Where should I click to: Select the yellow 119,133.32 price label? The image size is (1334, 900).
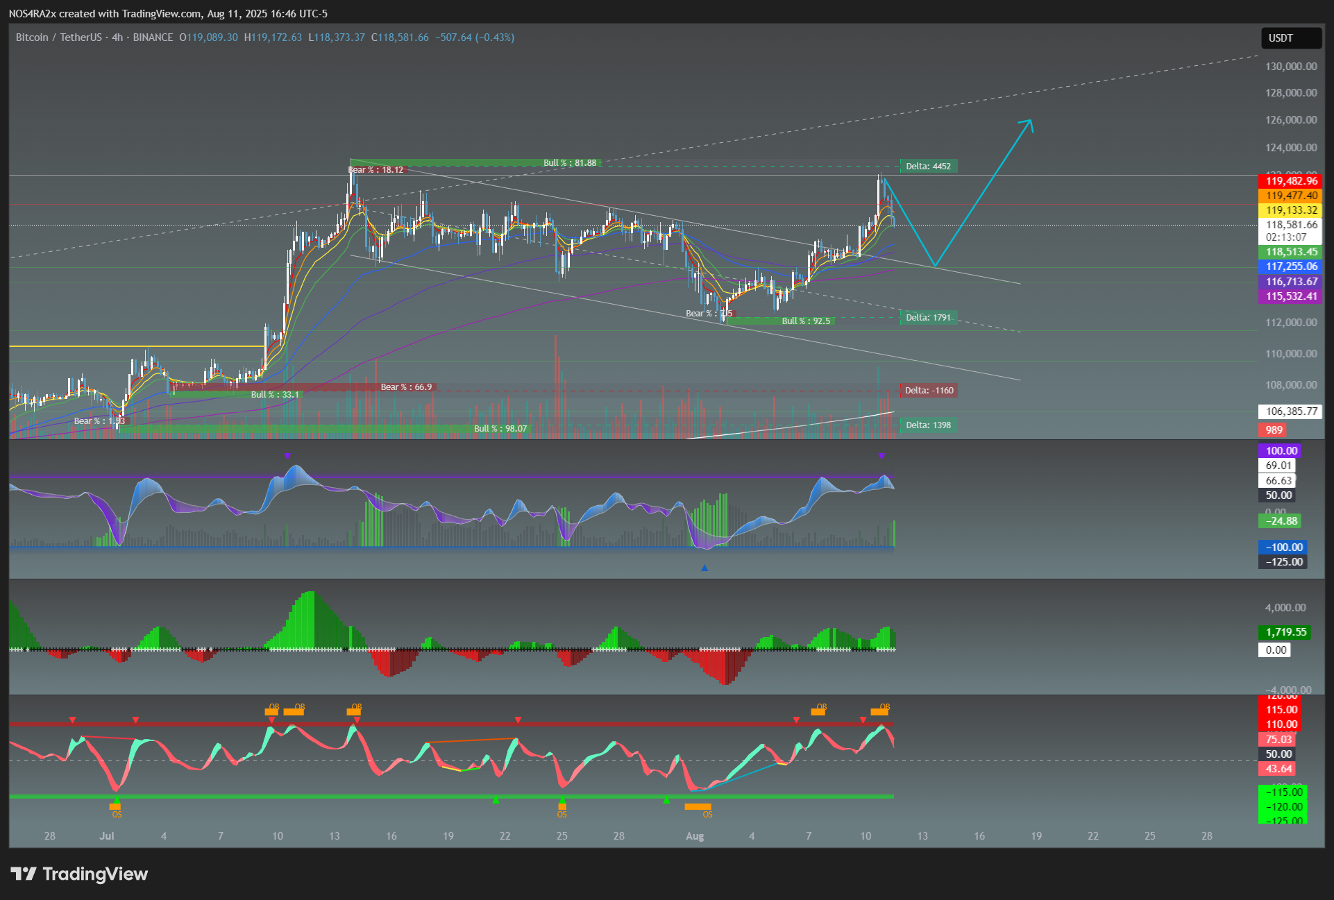pos(1290,210)
